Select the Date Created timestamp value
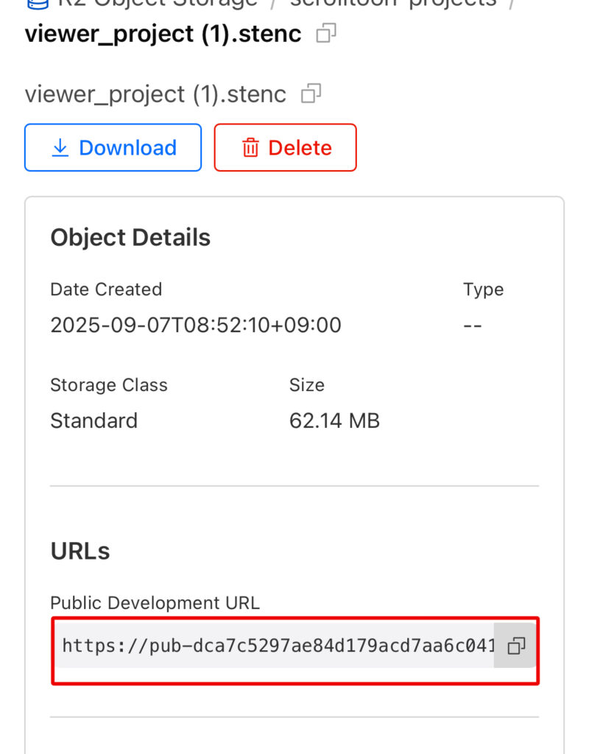Image resolution: width=589 pixels, height=754 pixels. click(196, 325)
